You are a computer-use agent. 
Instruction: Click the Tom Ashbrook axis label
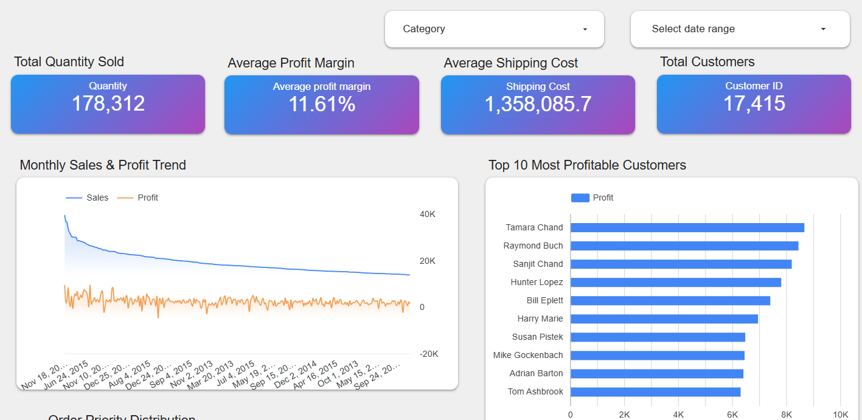coord(535,391)
